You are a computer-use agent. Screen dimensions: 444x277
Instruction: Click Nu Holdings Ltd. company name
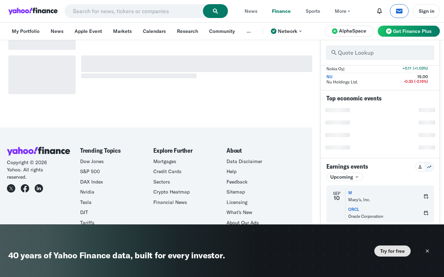(x=342, y=82)
